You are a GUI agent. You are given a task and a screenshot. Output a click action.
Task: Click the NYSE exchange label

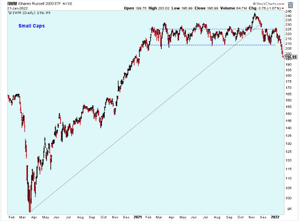(x=67, y=4)
